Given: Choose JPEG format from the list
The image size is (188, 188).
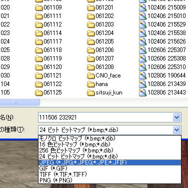Looking at the screenshot, I should point(109,162).
